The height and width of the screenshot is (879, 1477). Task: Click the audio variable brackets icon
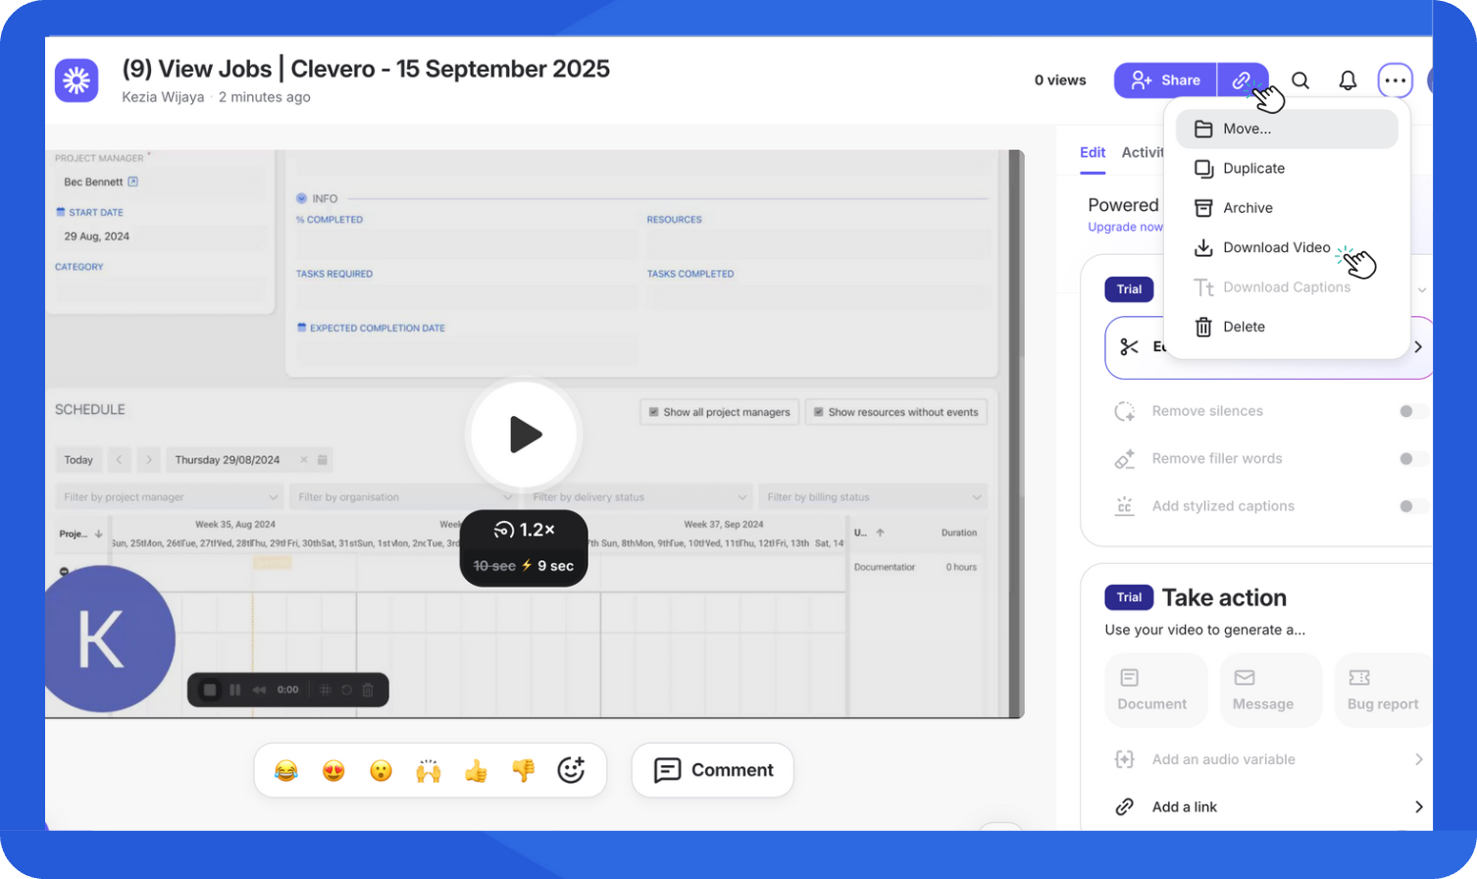tap(1125, 759)
